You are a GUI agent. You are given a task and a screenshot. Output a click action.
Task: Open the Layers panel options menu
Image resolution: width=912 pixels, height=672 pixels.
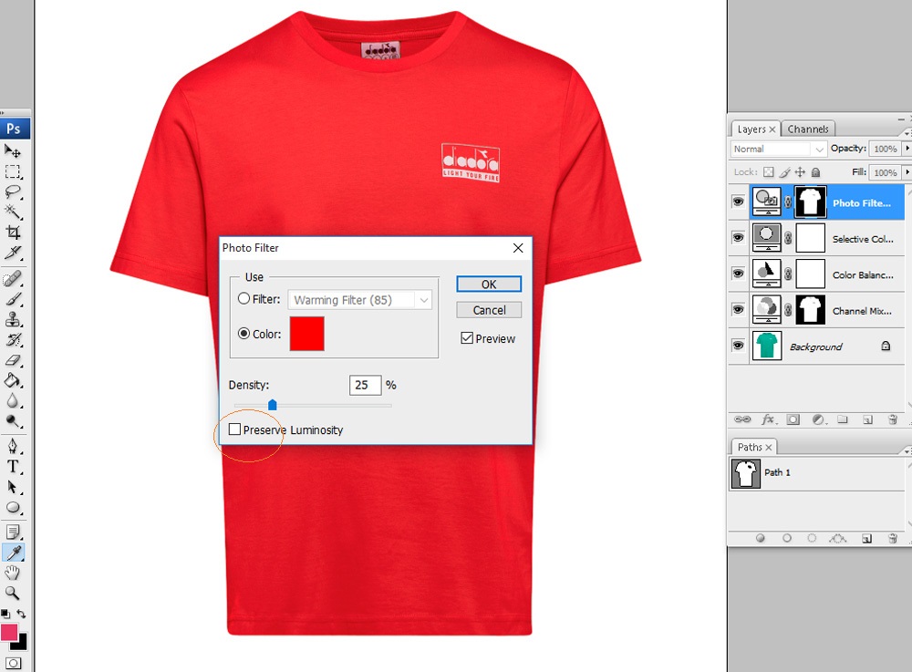tap(907, 133)
